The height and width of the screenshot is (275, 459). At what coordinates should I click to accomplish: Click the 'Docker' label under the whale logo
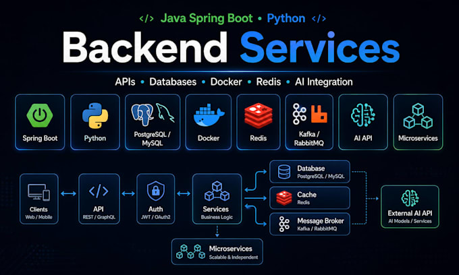click(209, 138)
